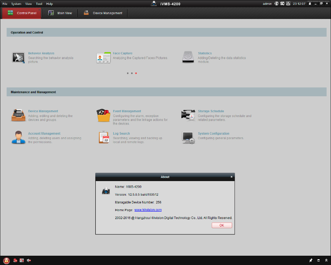Click the Statistics link

205,53
